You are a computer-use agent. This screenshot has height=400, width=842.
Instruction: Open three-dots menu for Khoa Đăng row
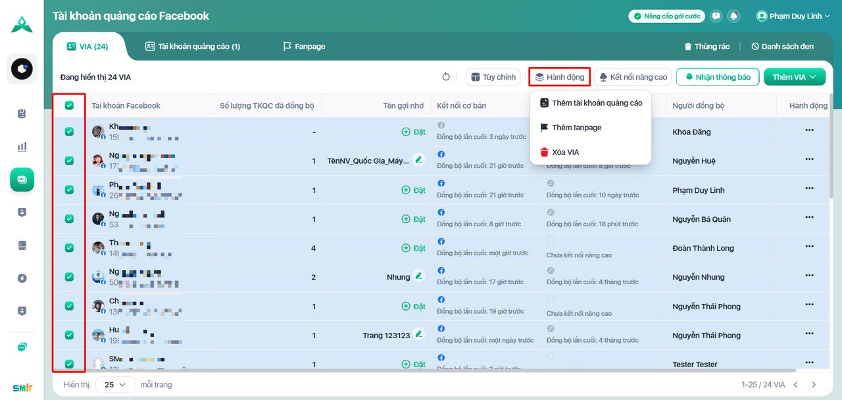(x=809, y=131)
